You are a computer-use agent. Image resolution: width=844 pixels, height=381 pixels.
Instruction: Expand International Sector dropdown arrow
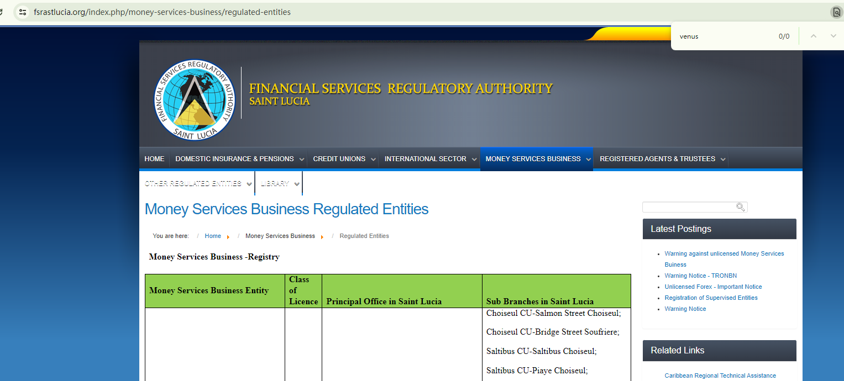tap(474, 160)
